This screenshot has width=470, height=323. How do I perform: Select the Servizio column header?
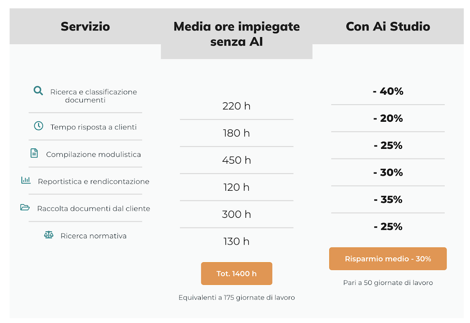(x=85, y=27)
